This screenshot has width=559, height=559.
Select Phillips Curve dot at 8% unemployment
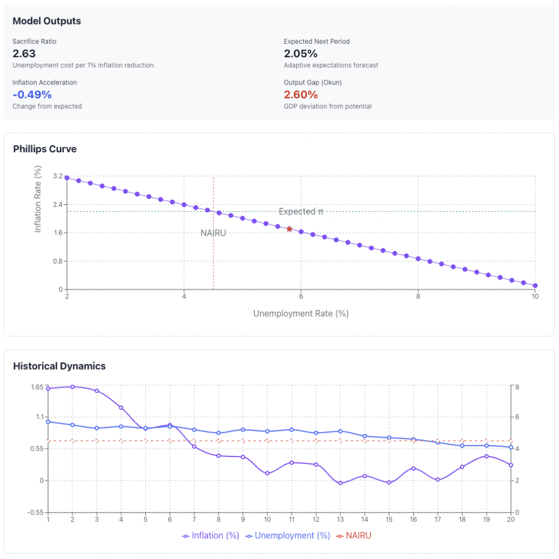pos(418,259)
